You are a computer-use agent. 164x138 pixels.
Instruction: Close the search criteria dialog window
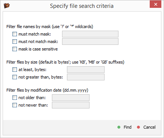[x=155, y=4]
